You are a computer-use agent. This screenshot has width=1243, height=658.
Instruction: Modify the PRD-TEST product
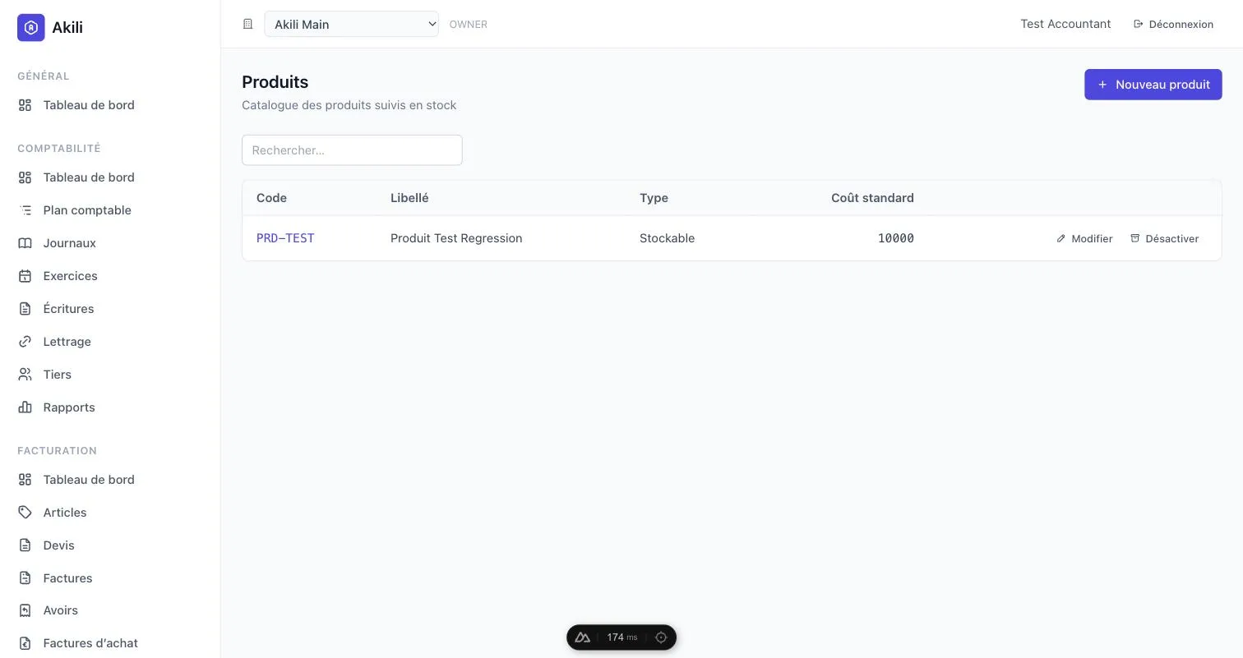click(x=1084, y=238)
